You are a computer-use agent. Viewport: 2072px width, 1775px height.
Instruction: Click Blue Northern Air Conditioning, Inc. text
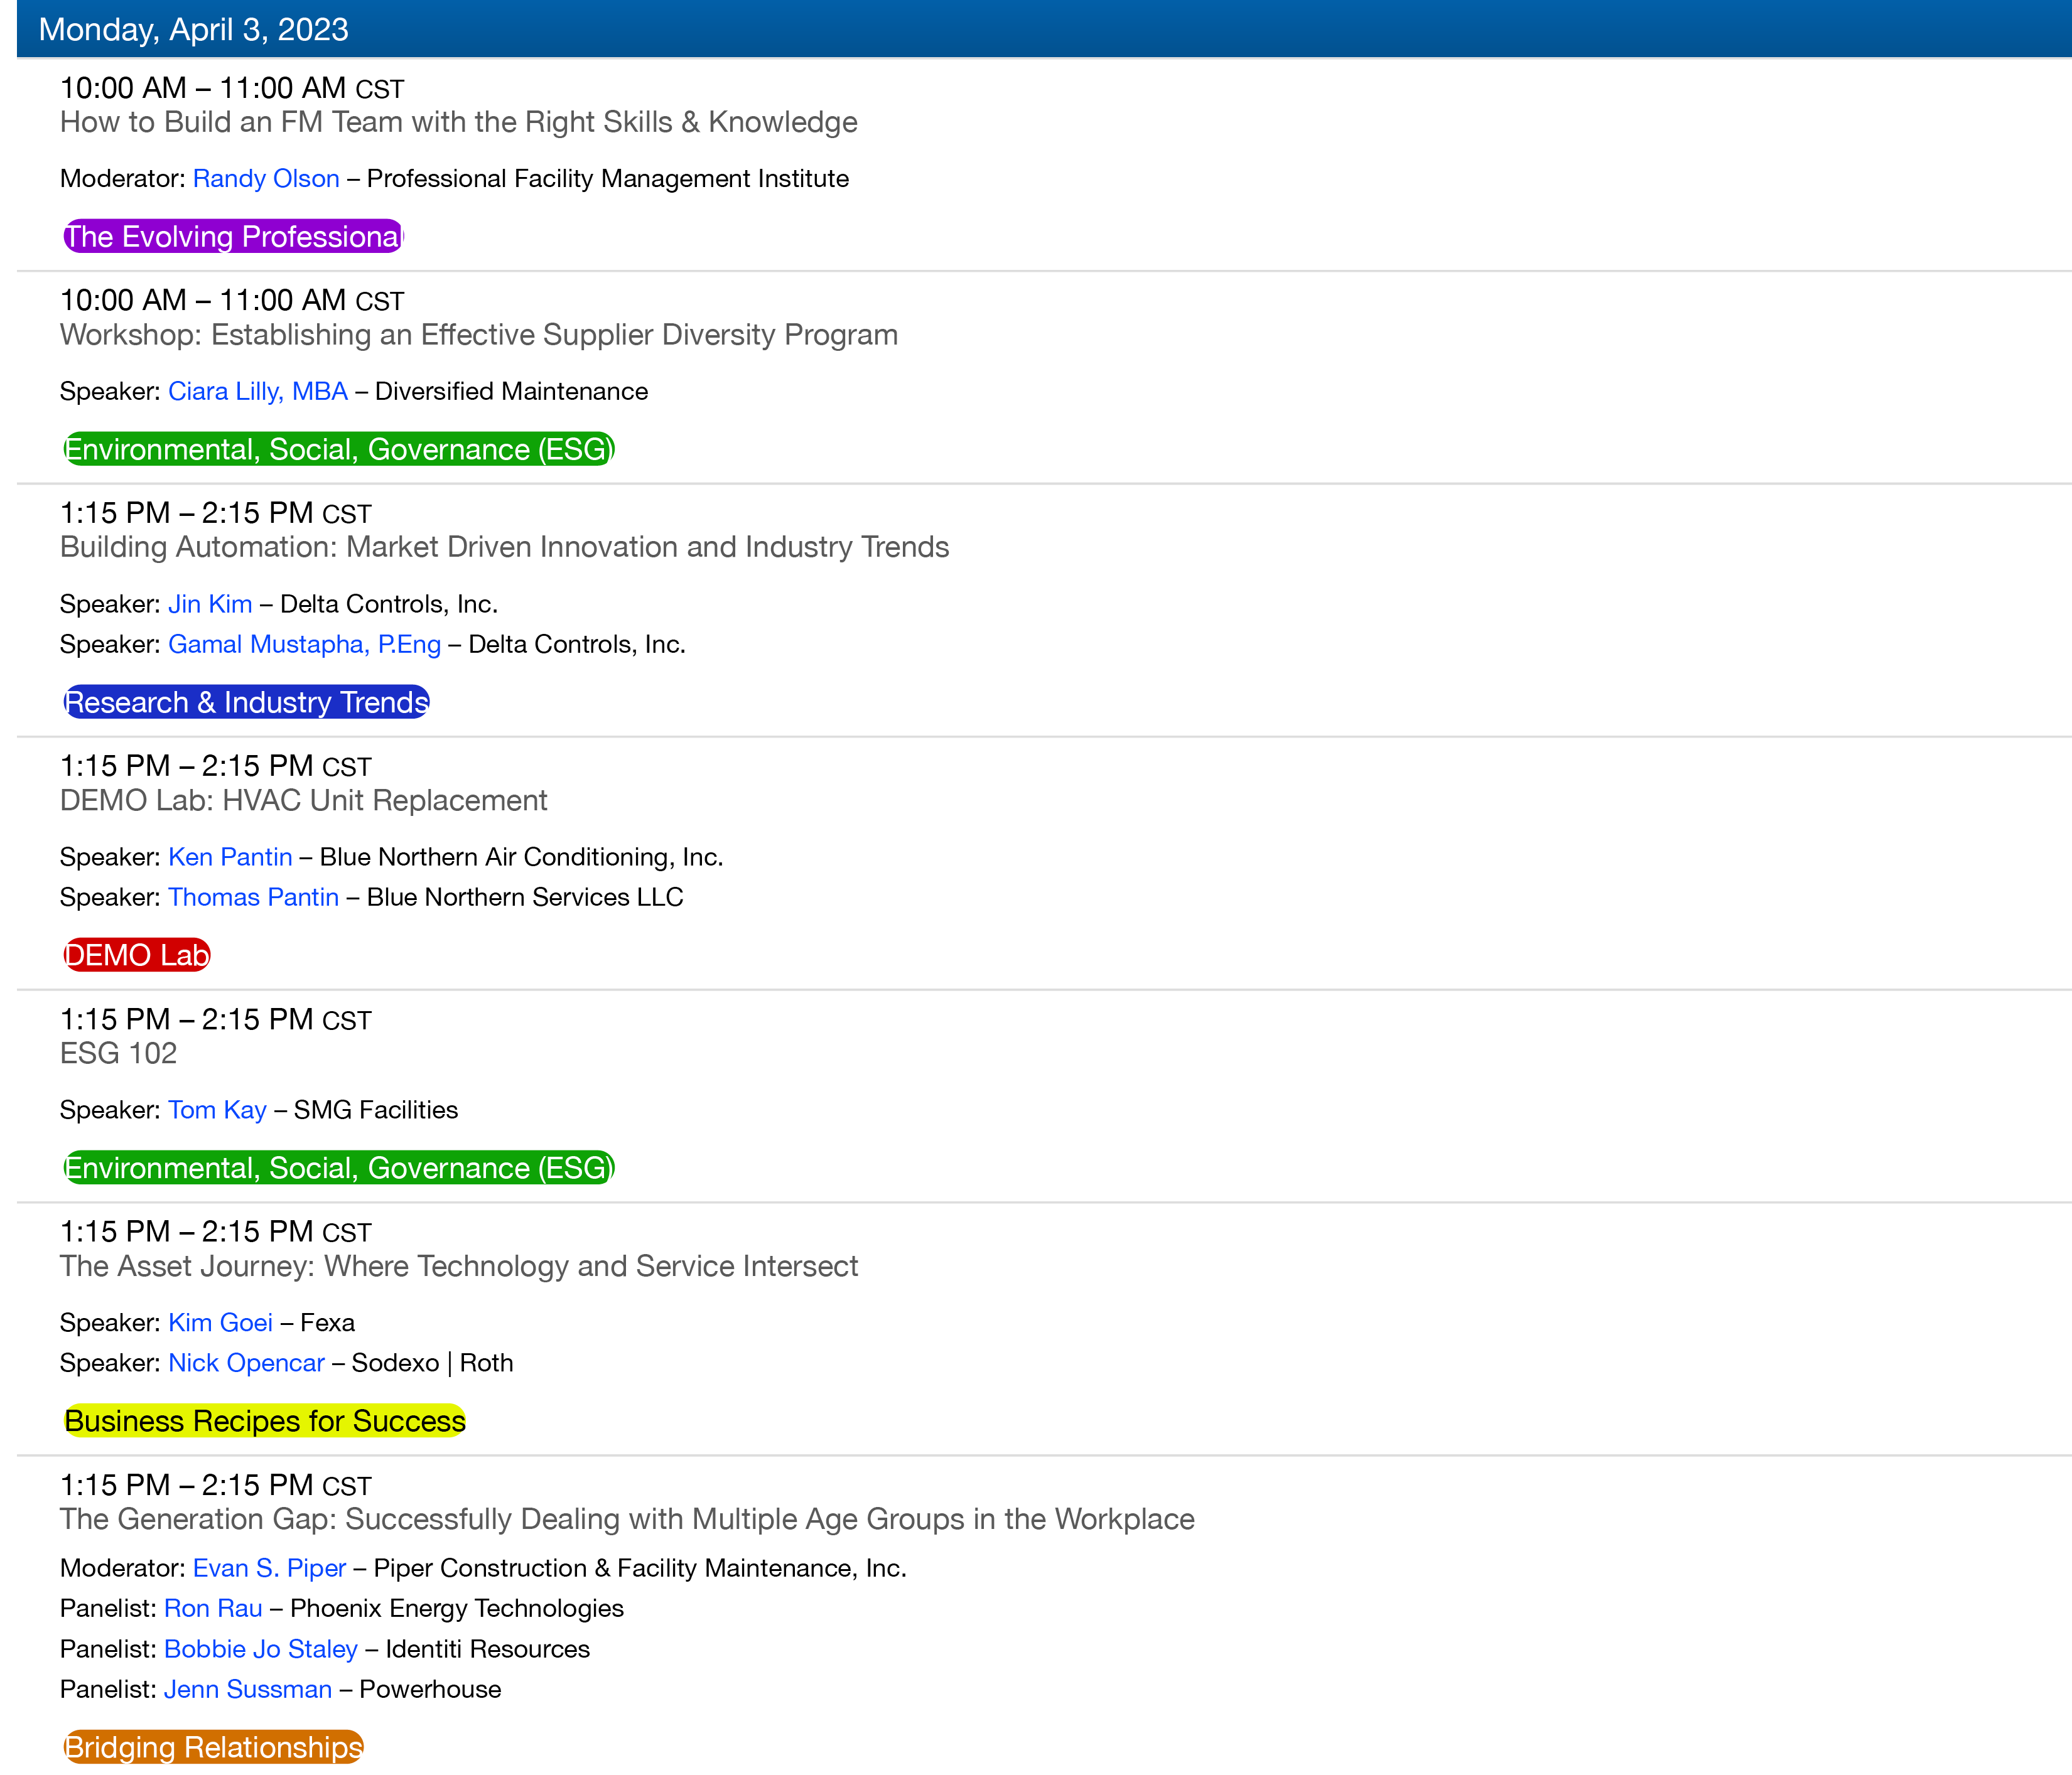[x=521, y=857]
